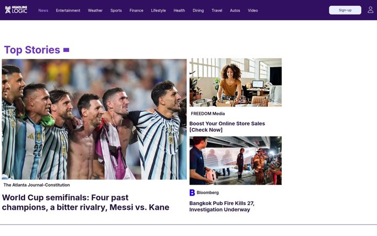377x236 pixels.
Task: Open the Health section
Action: point(179,10)
